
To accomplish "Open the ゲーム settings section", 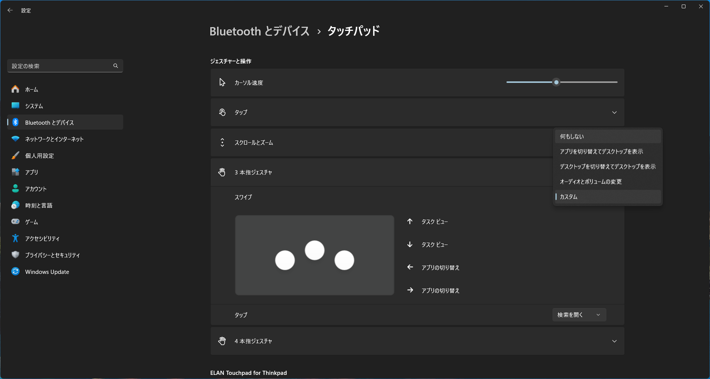I will click(x=31, y=222).
